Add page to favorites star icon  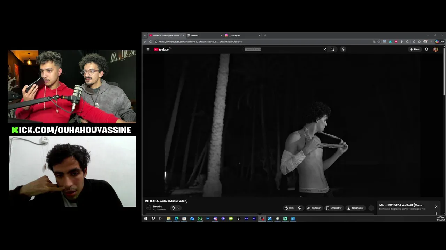pos(379,42)
